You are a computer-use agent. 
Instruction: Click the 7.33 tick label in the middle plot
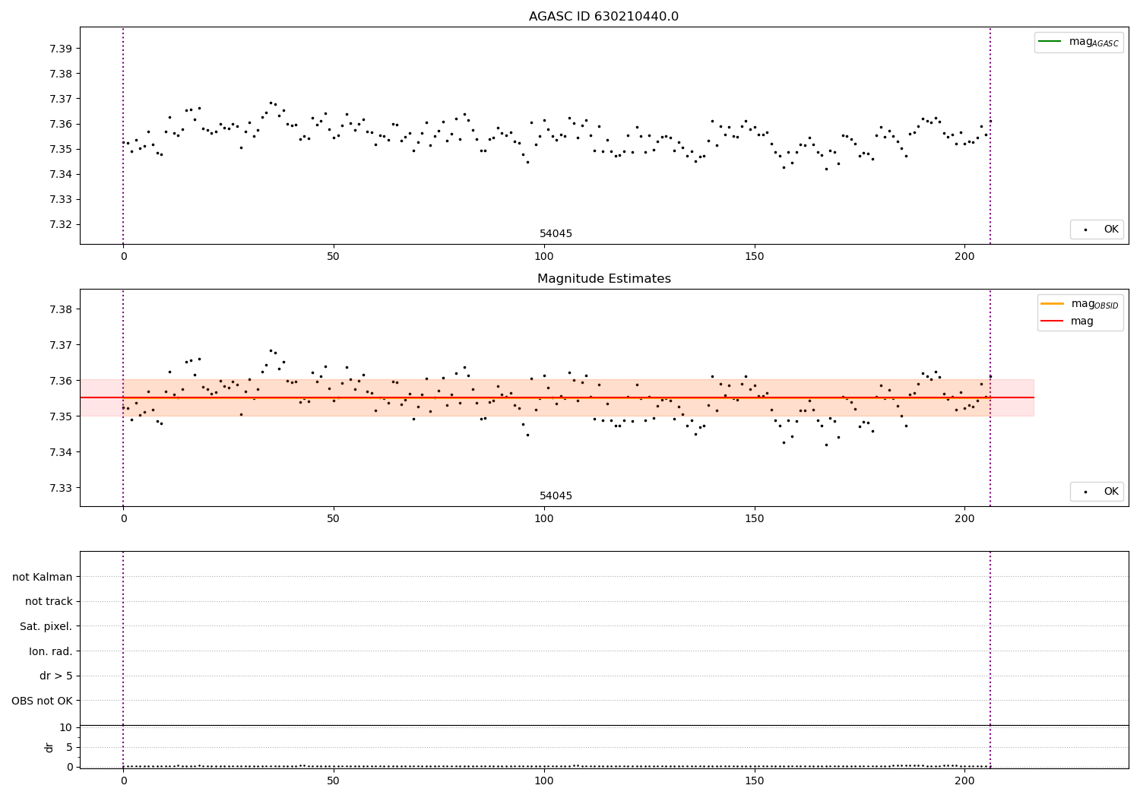[61, 488]
